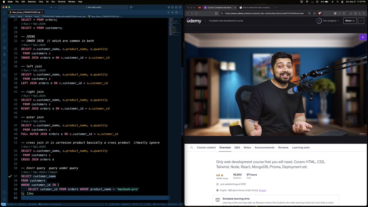This screenshot has width=368, height=207.
Task: Click the Go Live status bar button
Action: pos(172,204)
